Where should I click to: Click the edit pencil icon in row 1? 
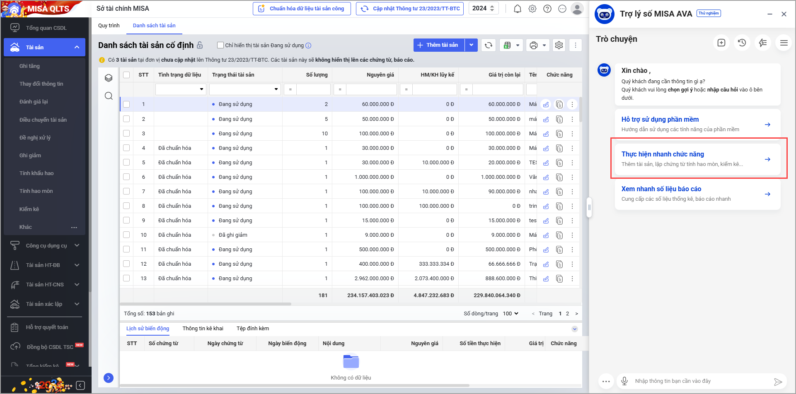(x=546, y=104)
